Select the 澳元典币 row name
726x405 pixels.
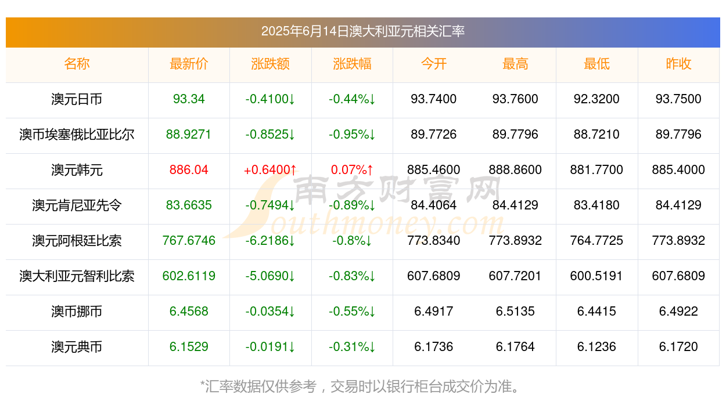(77, 347)
